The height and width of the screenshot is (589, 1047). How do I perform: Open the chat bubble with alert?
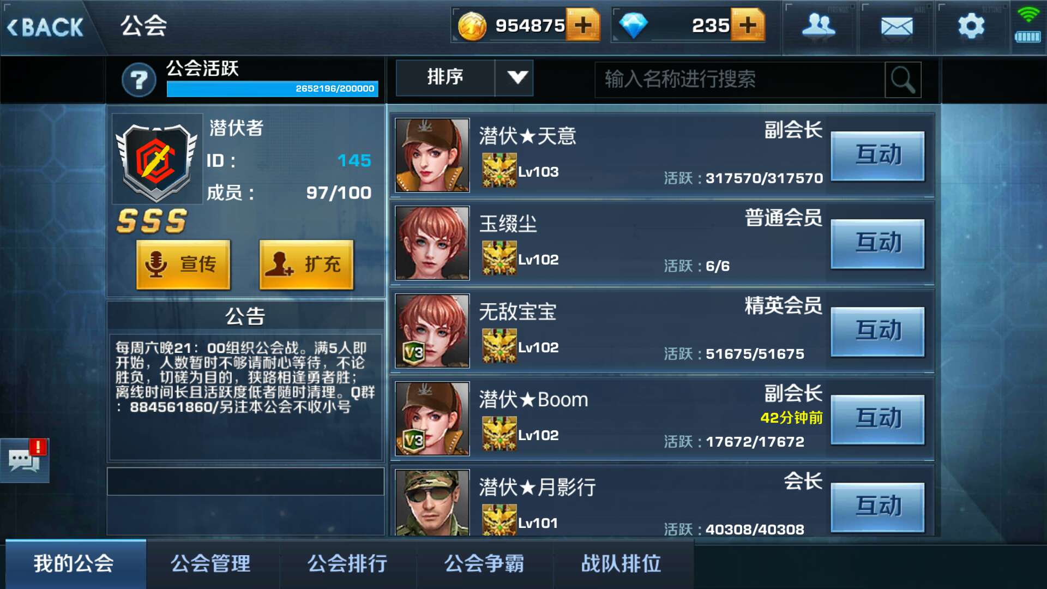(x=25, y=460)
